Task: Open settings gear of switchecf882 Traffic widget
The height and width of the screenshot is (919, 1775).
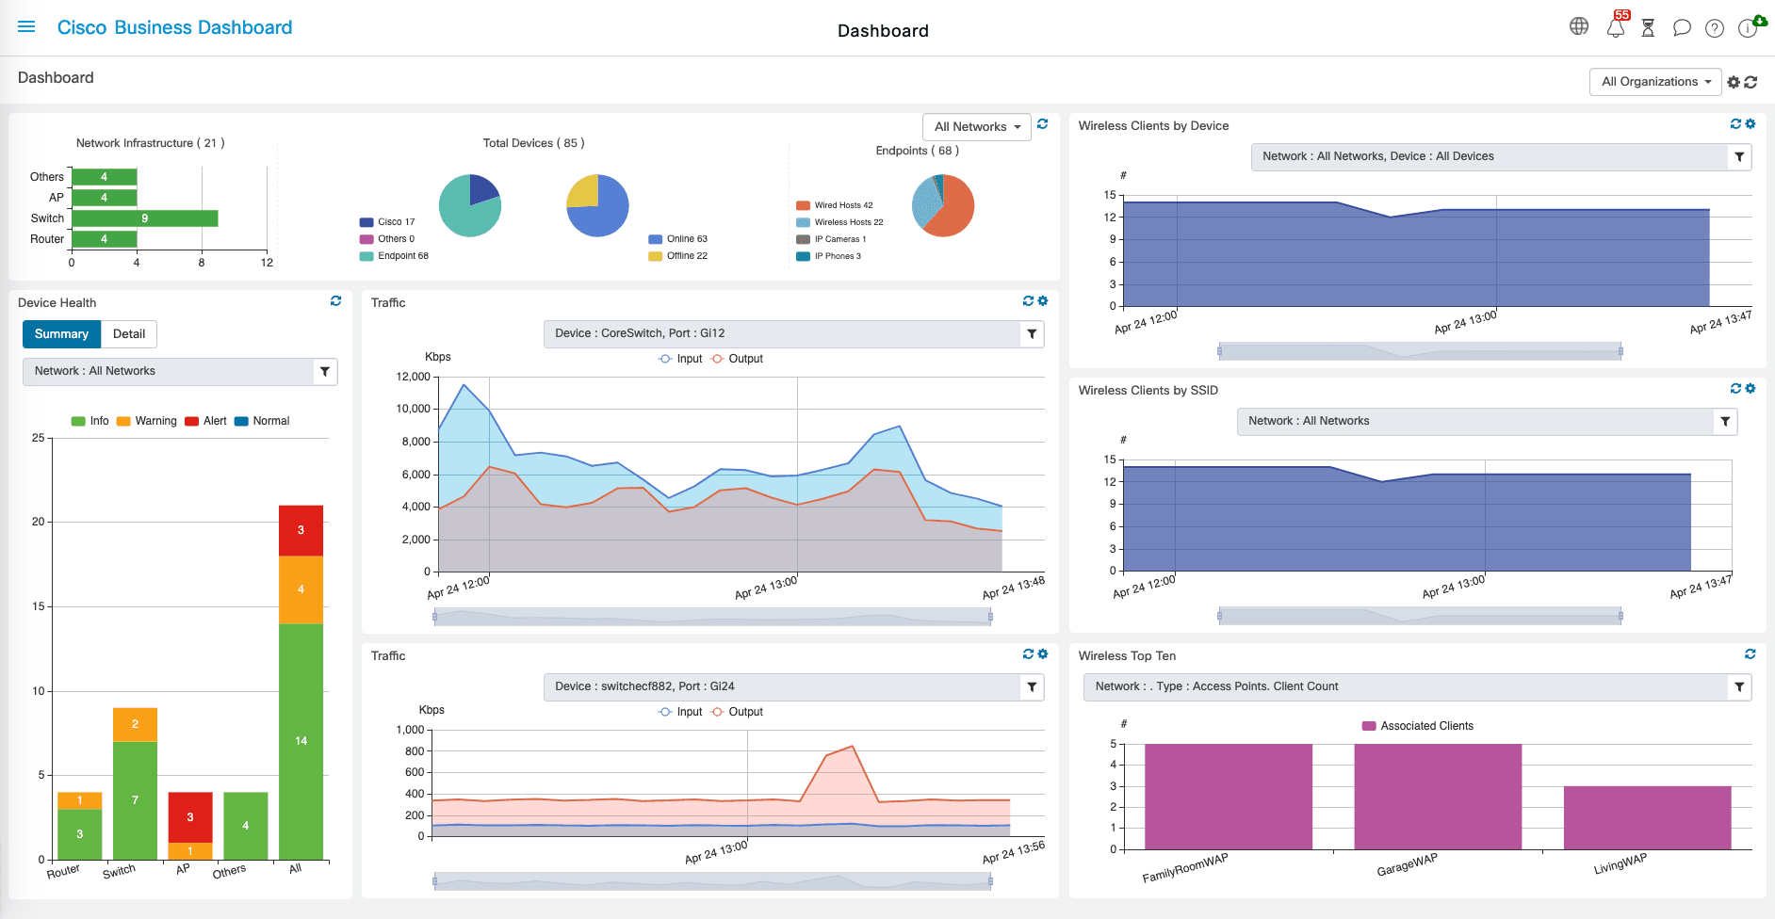Action: [1043, 654]
